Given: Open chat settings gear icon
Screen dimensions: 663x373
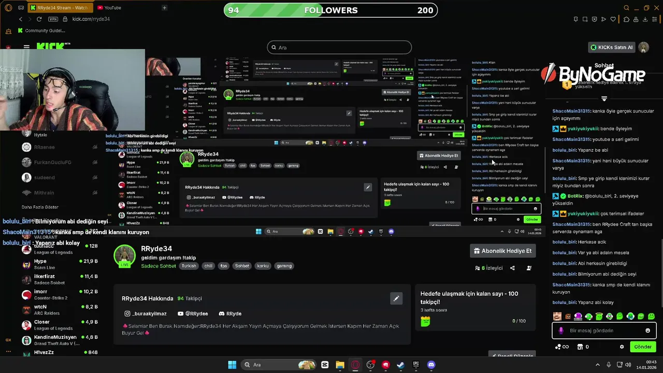Looking at the screenshot, I should coord(622,347).
